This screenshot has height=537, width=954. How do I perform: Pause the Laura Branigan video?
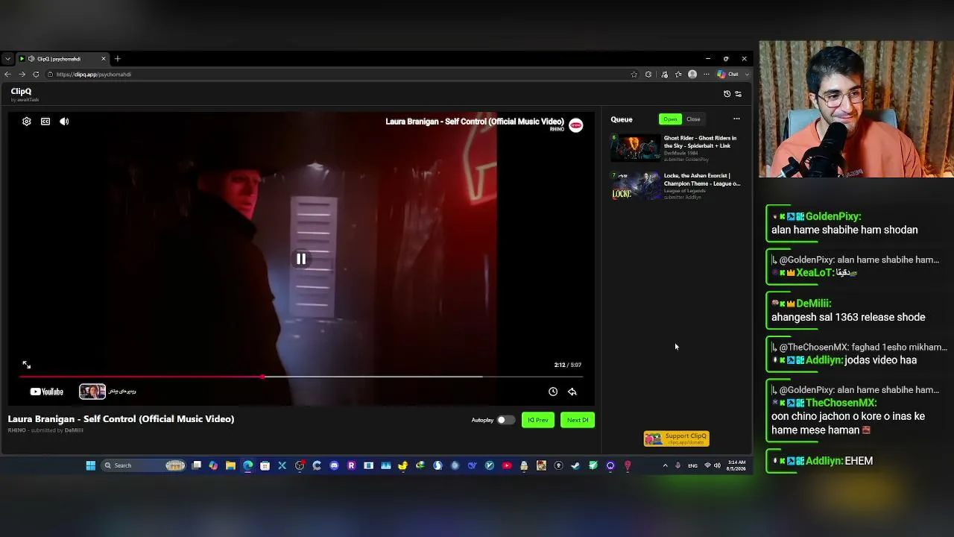(x=301, y=259)
